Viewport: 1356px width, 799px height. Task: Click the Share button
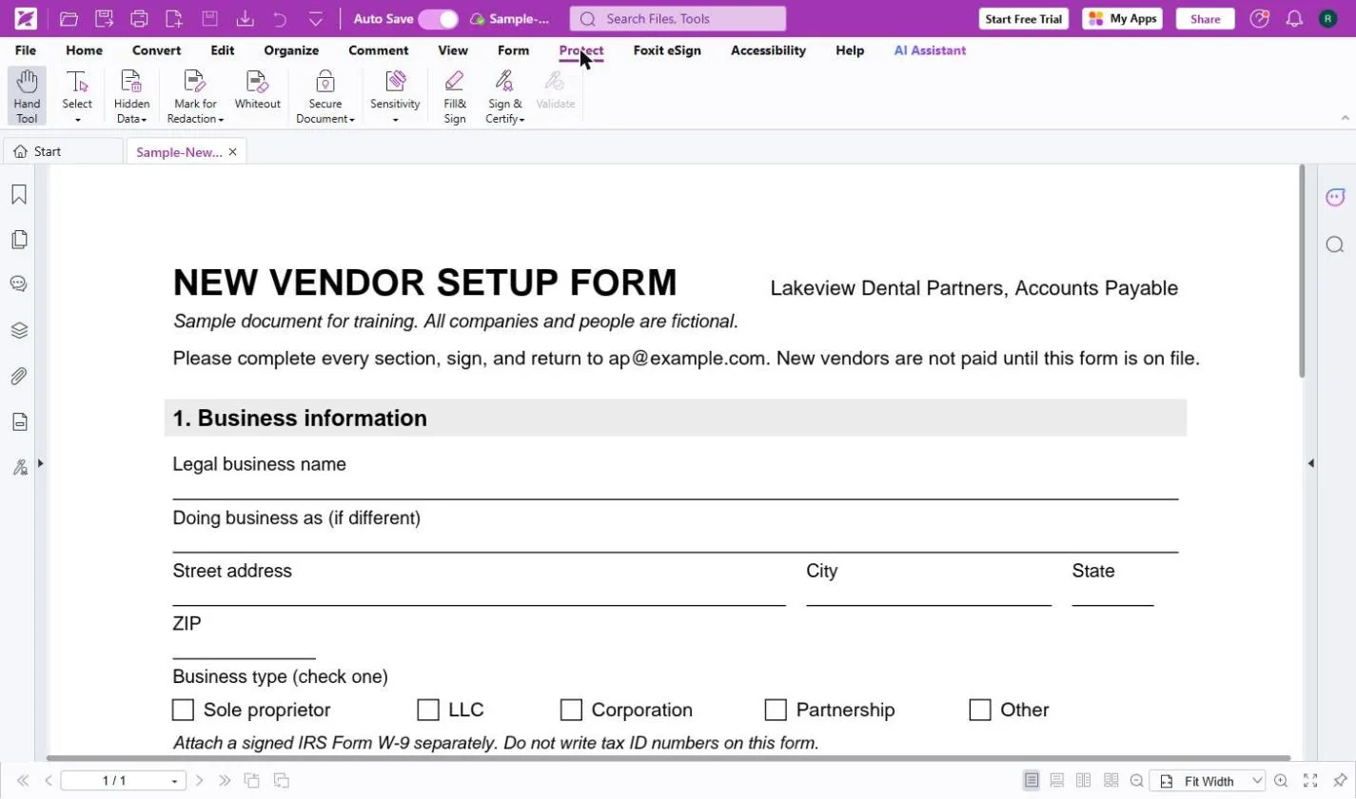(1205, 19)
